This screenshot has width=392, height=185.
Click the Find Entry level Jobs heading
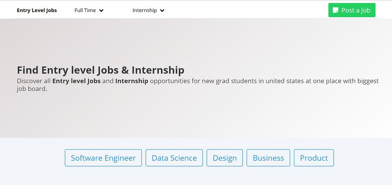(x=100, y=70)
